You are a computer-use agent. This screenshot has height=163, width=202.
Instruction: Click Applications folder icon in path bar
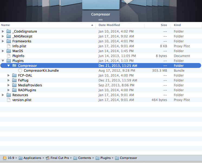click(x=21, y=158)
